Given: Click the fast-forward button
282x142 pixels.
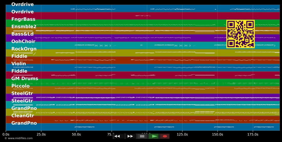Looking at the screenshot, I should pos(130,136).
